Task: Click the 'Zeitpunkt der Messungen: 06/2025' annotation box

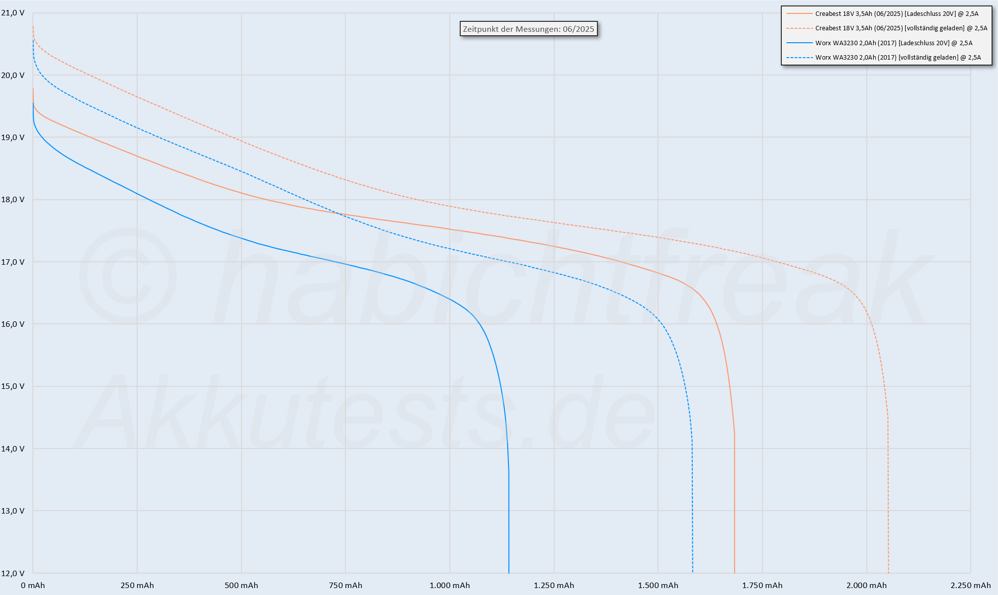Action: point(528,29)
